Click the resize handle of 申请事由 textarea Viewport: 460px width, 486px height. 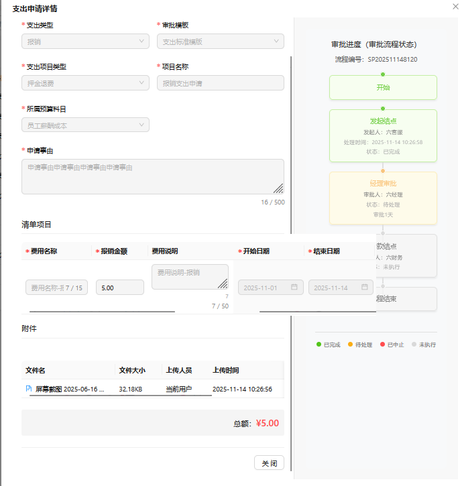coord(278,188)
